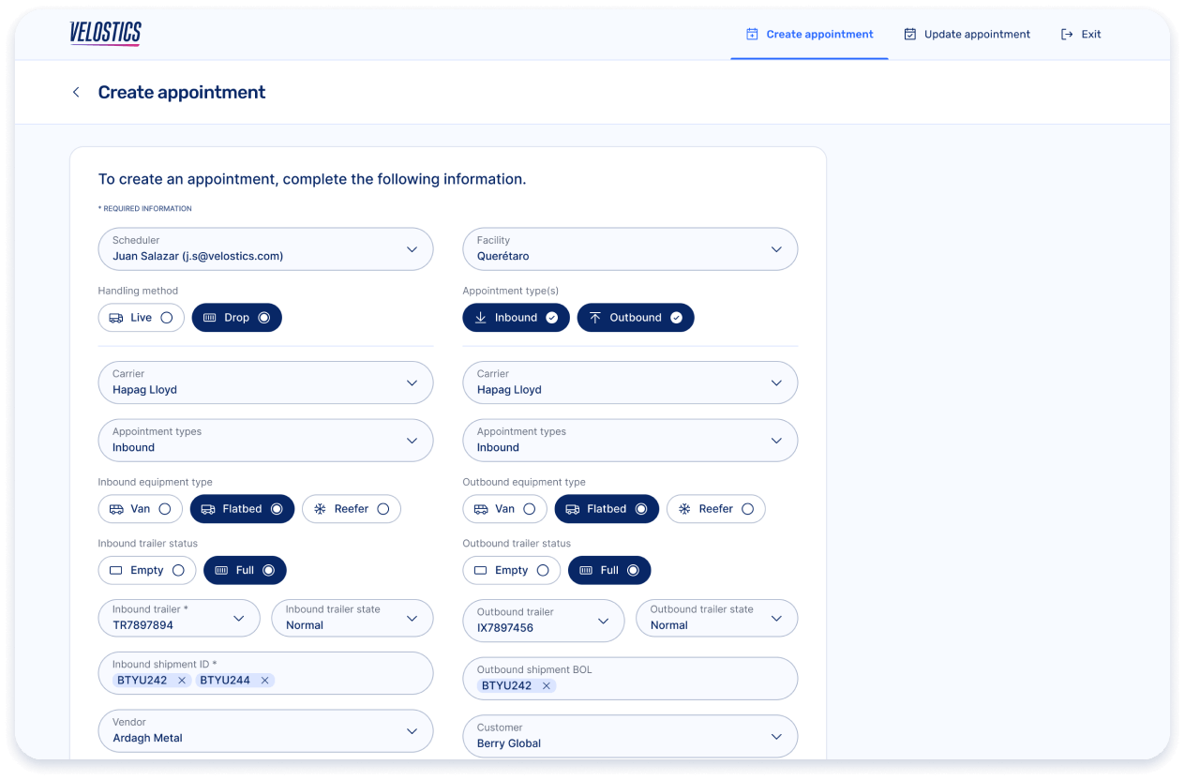The width and height of the screenshot is (1185, 780).
Task: Remove the BTYU244 inbound shipment chip
Action: [265, 680]
